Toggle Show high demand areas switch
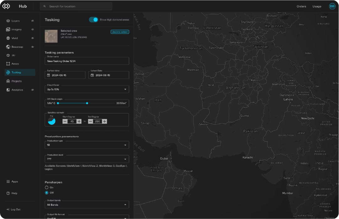This screenshot has width=339, height=219. click(93, 20)
